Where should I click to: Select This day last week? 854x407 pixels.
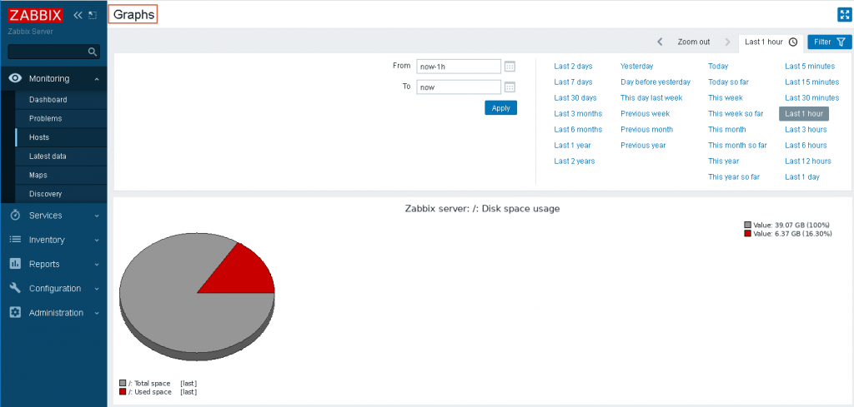click(651, 98)
